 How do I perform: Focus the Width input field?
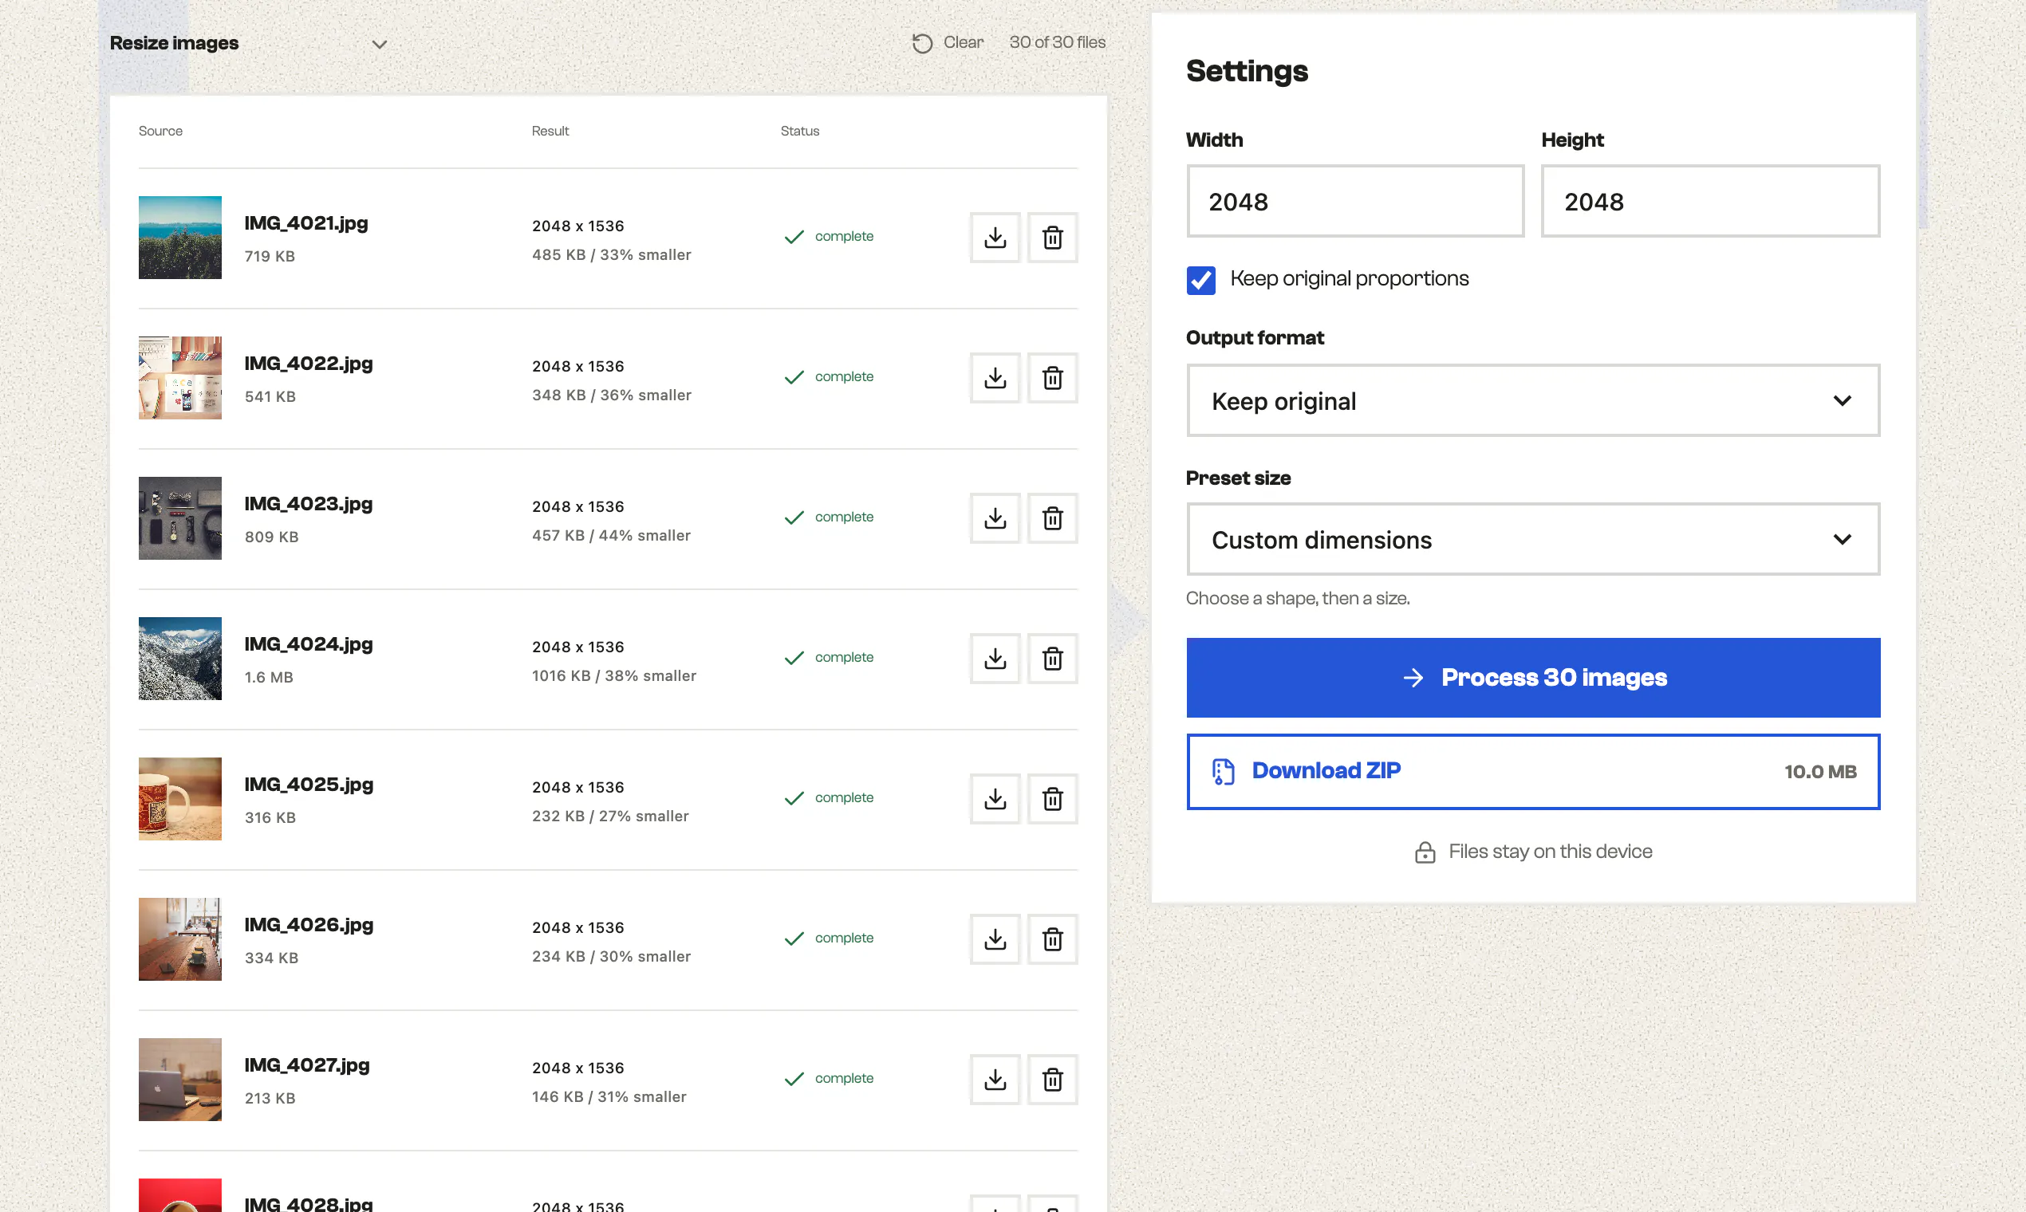click(x=1355, y=202)
